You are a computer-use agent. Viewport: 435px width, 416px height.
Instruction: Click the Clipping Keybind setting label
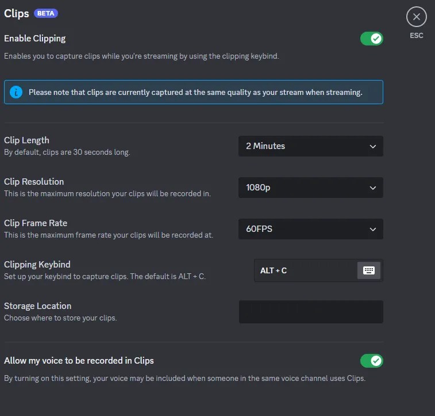point(37,265)
